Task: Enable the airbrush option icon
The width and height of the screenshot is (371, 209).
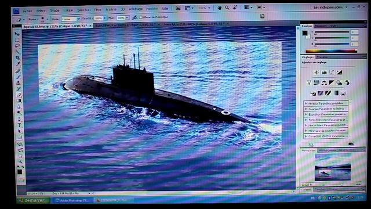Action: click(x=134, y=17)
